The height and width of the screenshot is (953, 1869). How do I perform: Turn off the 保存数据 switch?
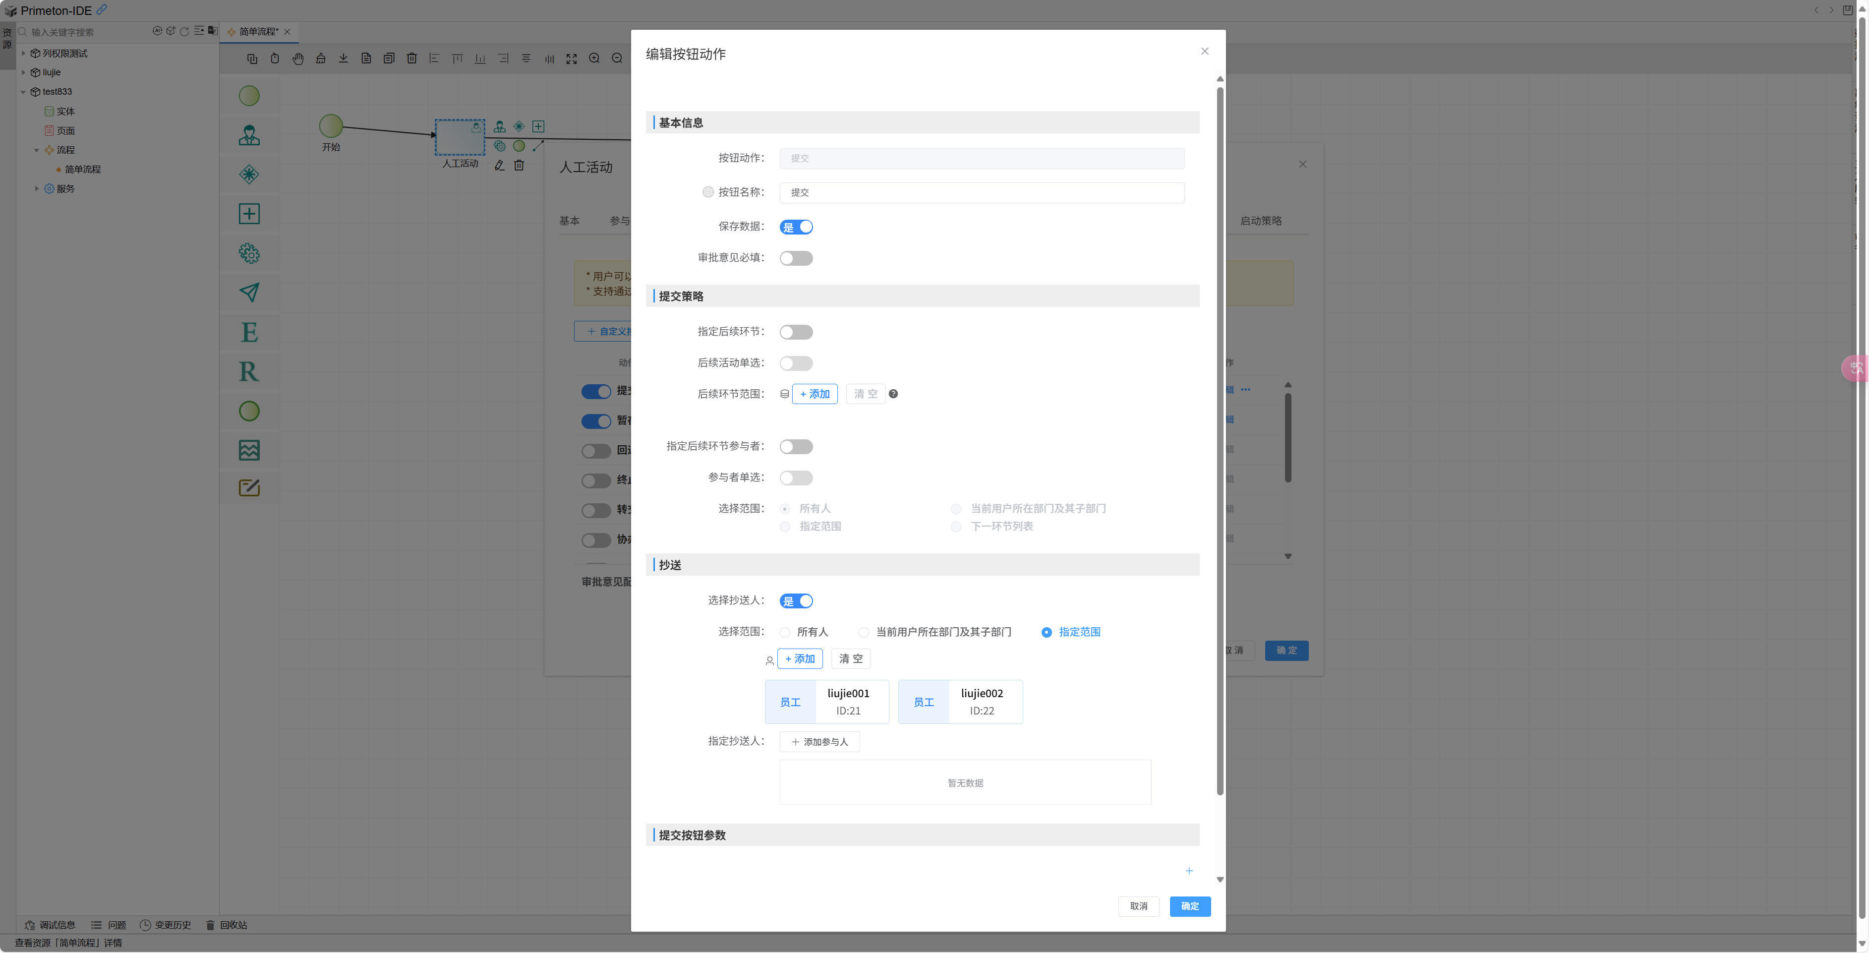[x=796, y=227]
